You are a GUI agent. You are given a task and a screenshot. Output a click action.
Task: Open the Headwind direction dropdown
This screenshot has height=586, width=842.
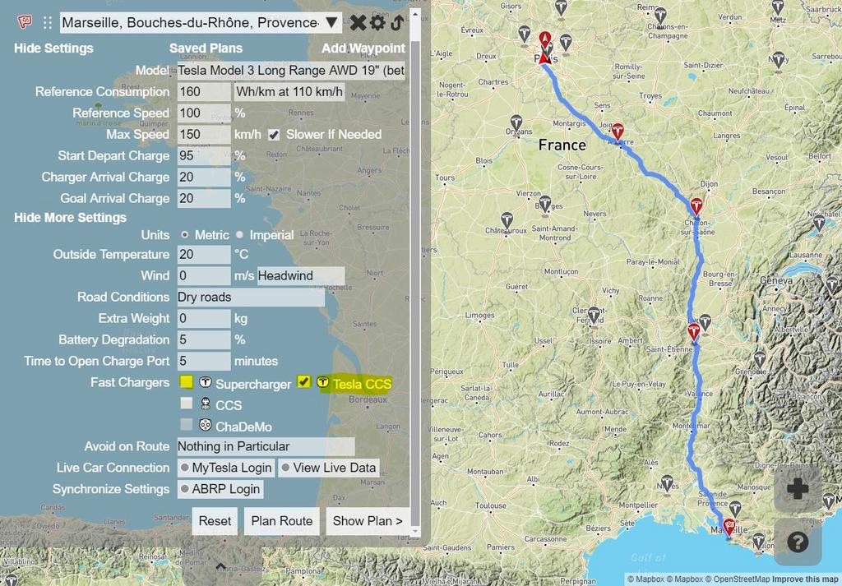pyautogui.click(x=301, y=276)
